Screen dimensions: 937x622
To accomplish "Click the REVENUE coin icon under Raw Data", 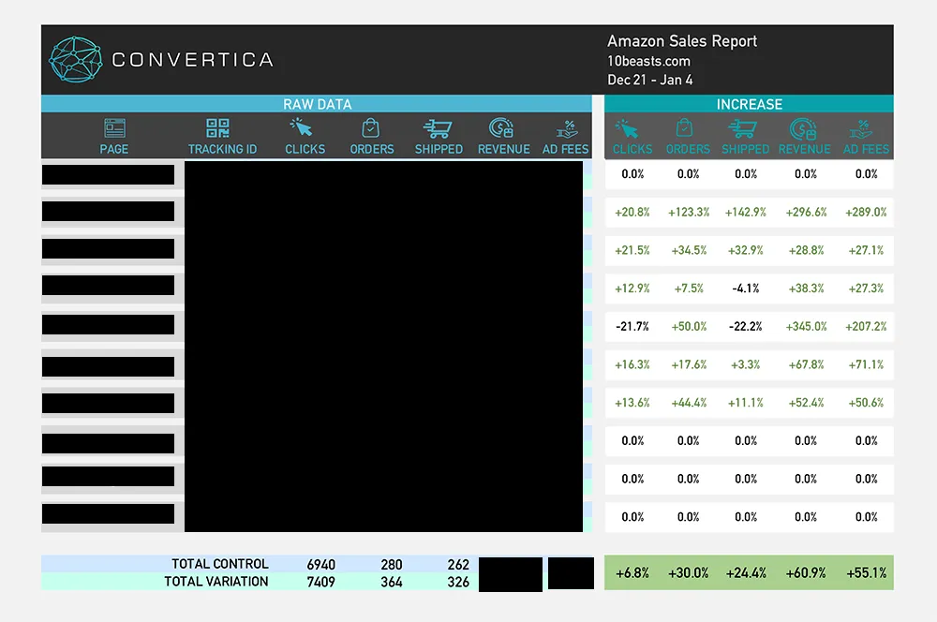I will [500, 127].
